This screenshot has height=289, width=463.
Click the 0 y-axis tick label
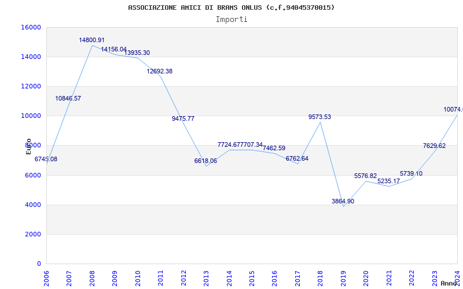tap(39, 264)
